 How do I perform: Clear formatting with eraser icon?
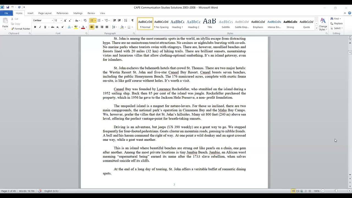85,20
